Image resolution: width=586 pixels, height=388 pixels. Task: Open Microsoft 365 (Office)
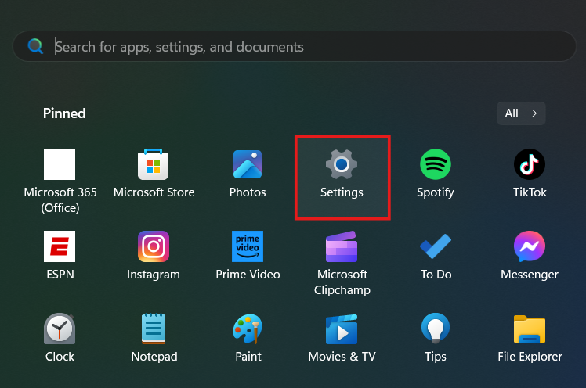click(x=60, y=165)
